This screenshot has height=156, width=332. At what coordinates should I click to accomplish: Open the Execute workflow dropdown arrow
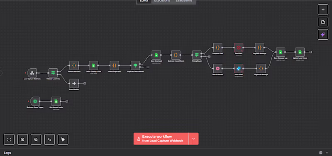193,139
